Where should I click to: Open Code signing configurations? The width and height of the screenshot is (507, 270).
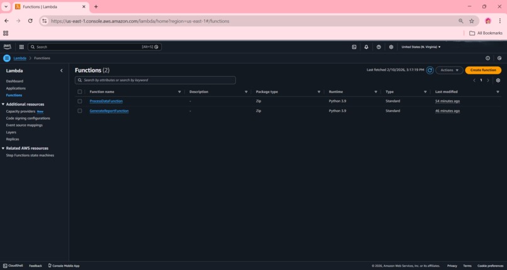[28, 118]
